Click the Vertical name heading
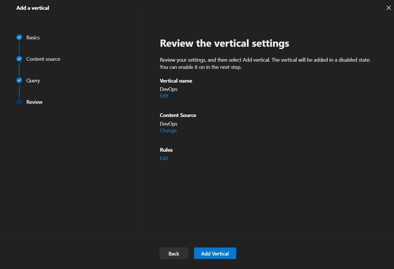The height and width of the screenshot is (269, 394). coord(176,81)
